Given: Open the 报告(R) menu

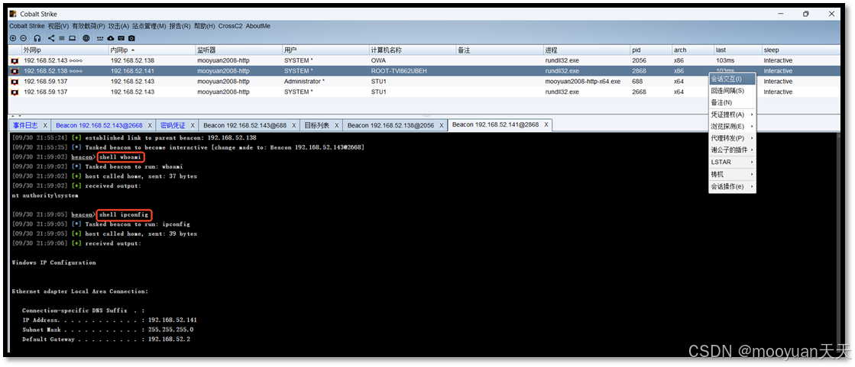Looking at the screenshot, I should click(x=180, y=26).
